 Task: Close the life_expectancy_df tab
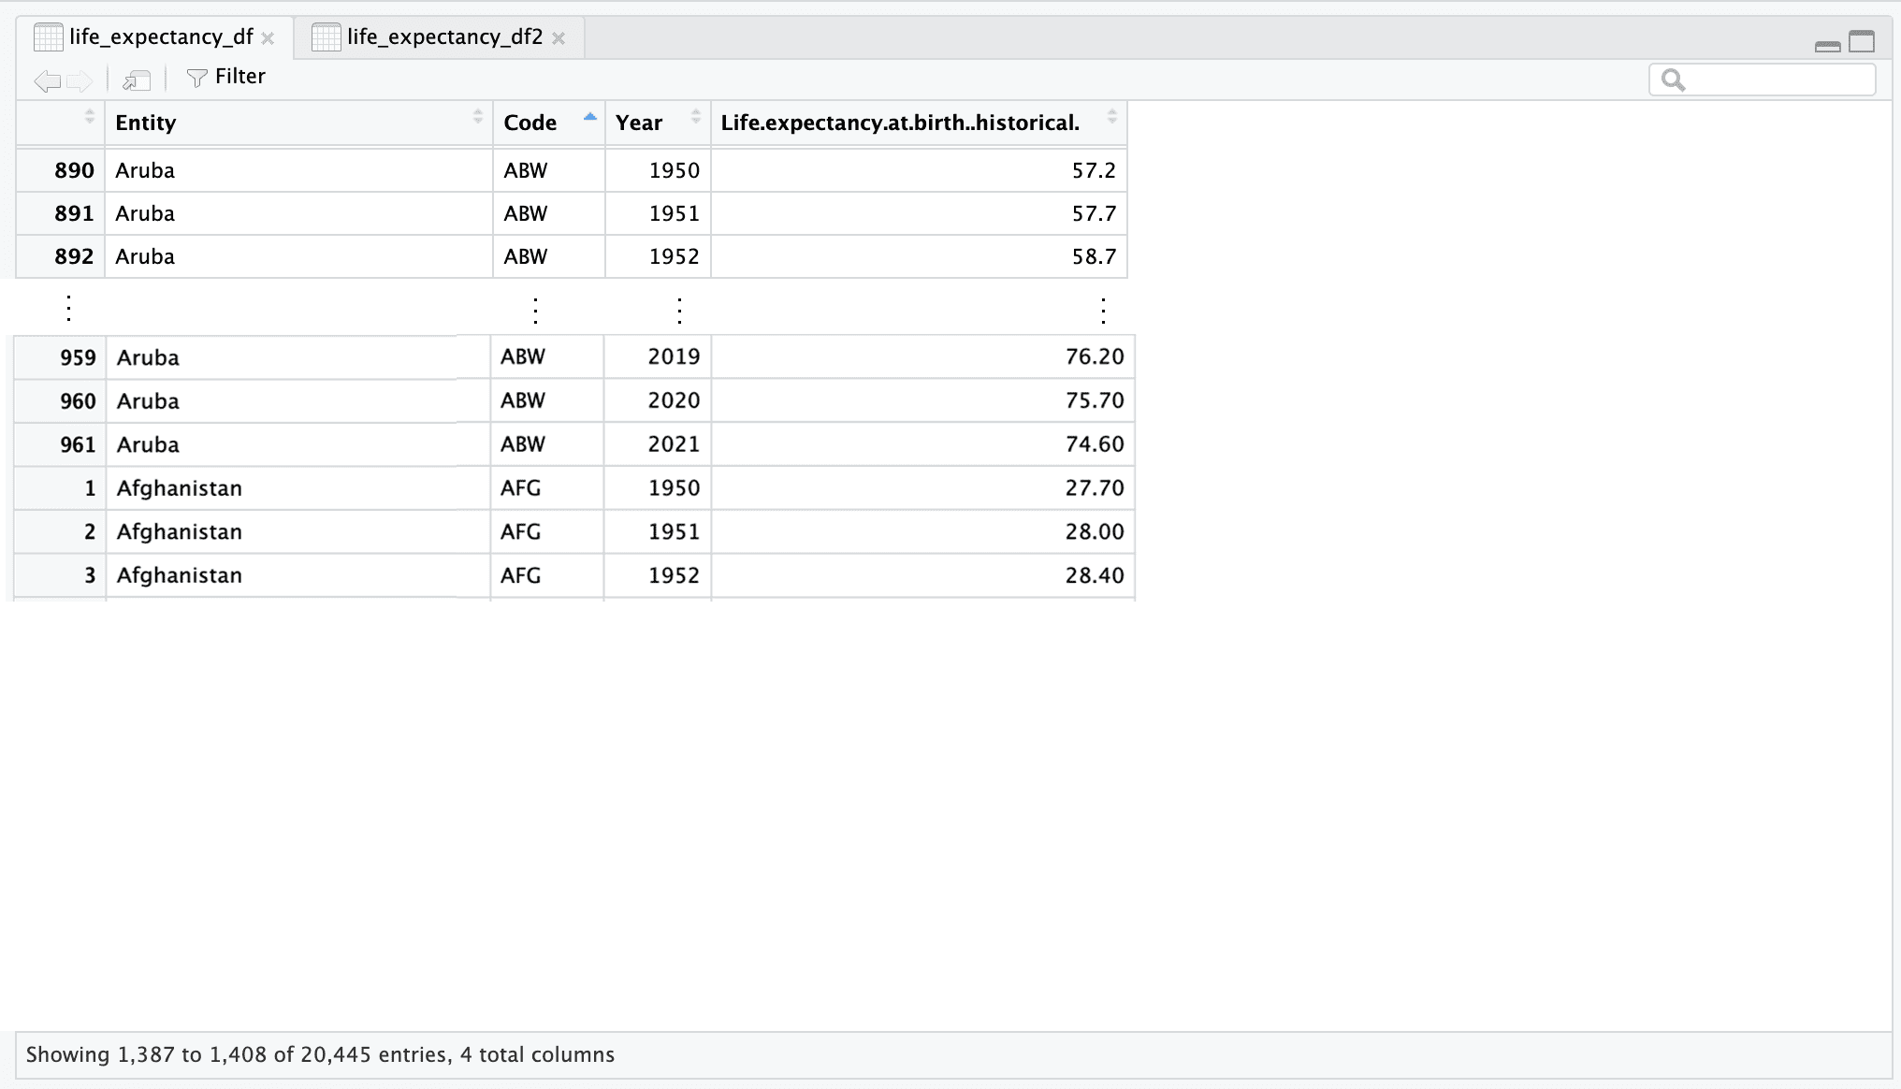(x=268, y=38)
